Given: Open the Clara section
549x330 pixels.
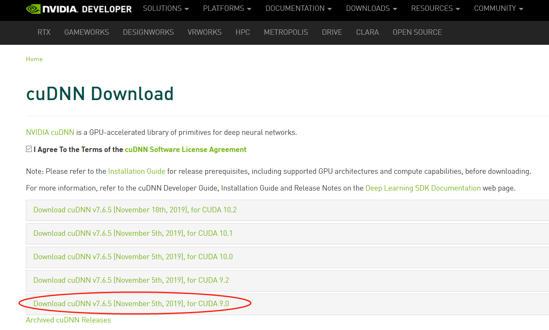Looking at the screenshot, I should (x=368, y=32).
